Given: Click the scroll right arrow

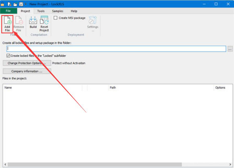Looking at the screenshot, I should (230, 164).
